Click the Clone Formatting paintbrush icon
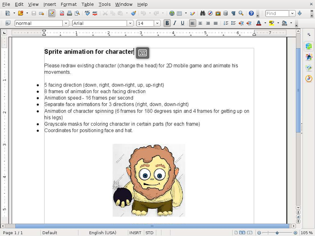The image size is (315, 236). coord(133,13)
